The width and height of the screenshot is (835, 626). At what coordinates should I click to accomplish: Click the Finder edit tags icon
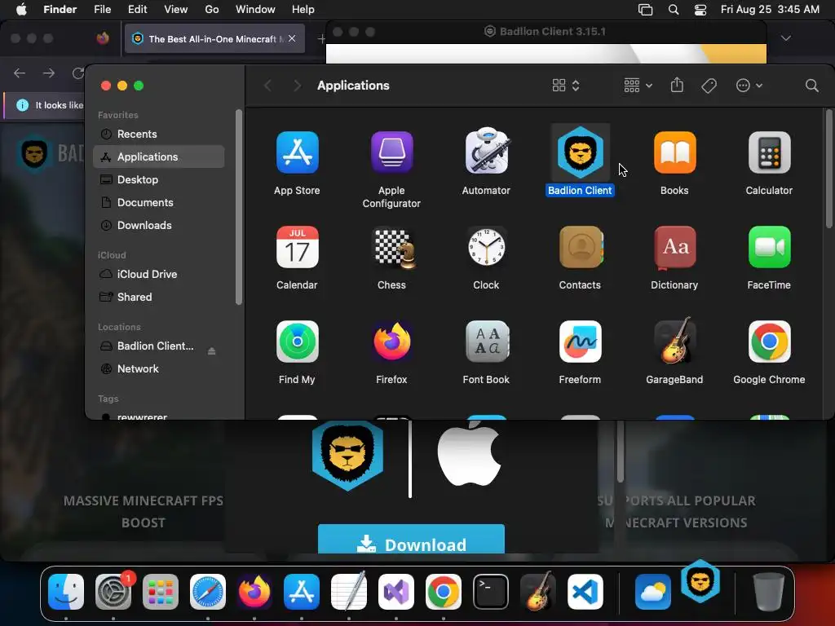coord(709,86)
